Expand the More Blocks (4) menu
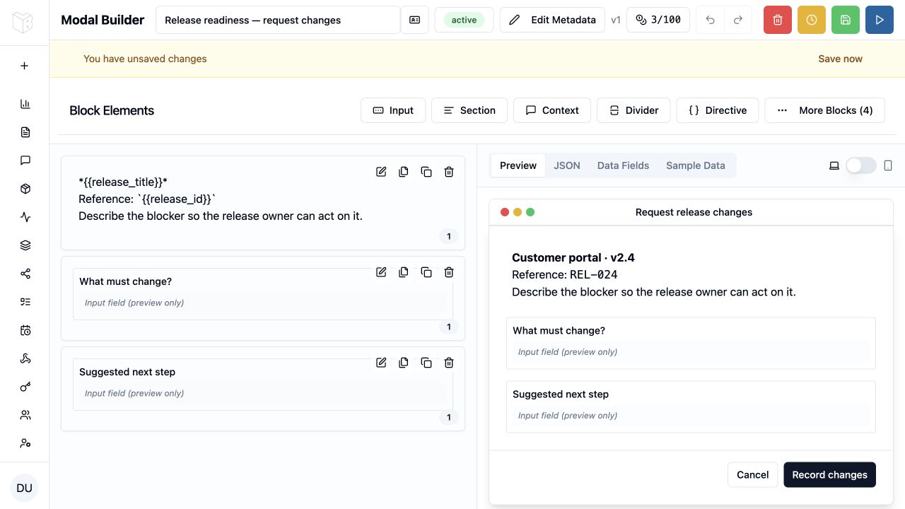 coord(824,110)
